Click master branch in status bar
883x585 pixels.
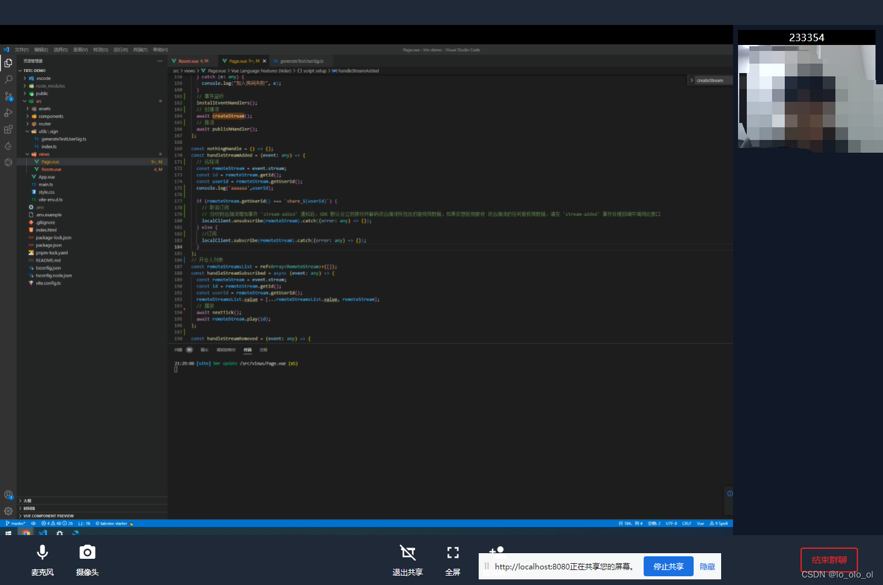coord(15,523)
